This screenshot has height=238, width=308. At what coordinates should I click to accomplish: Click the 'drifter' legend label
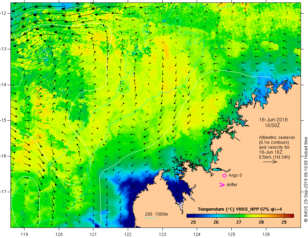click(x=232, y=185)
